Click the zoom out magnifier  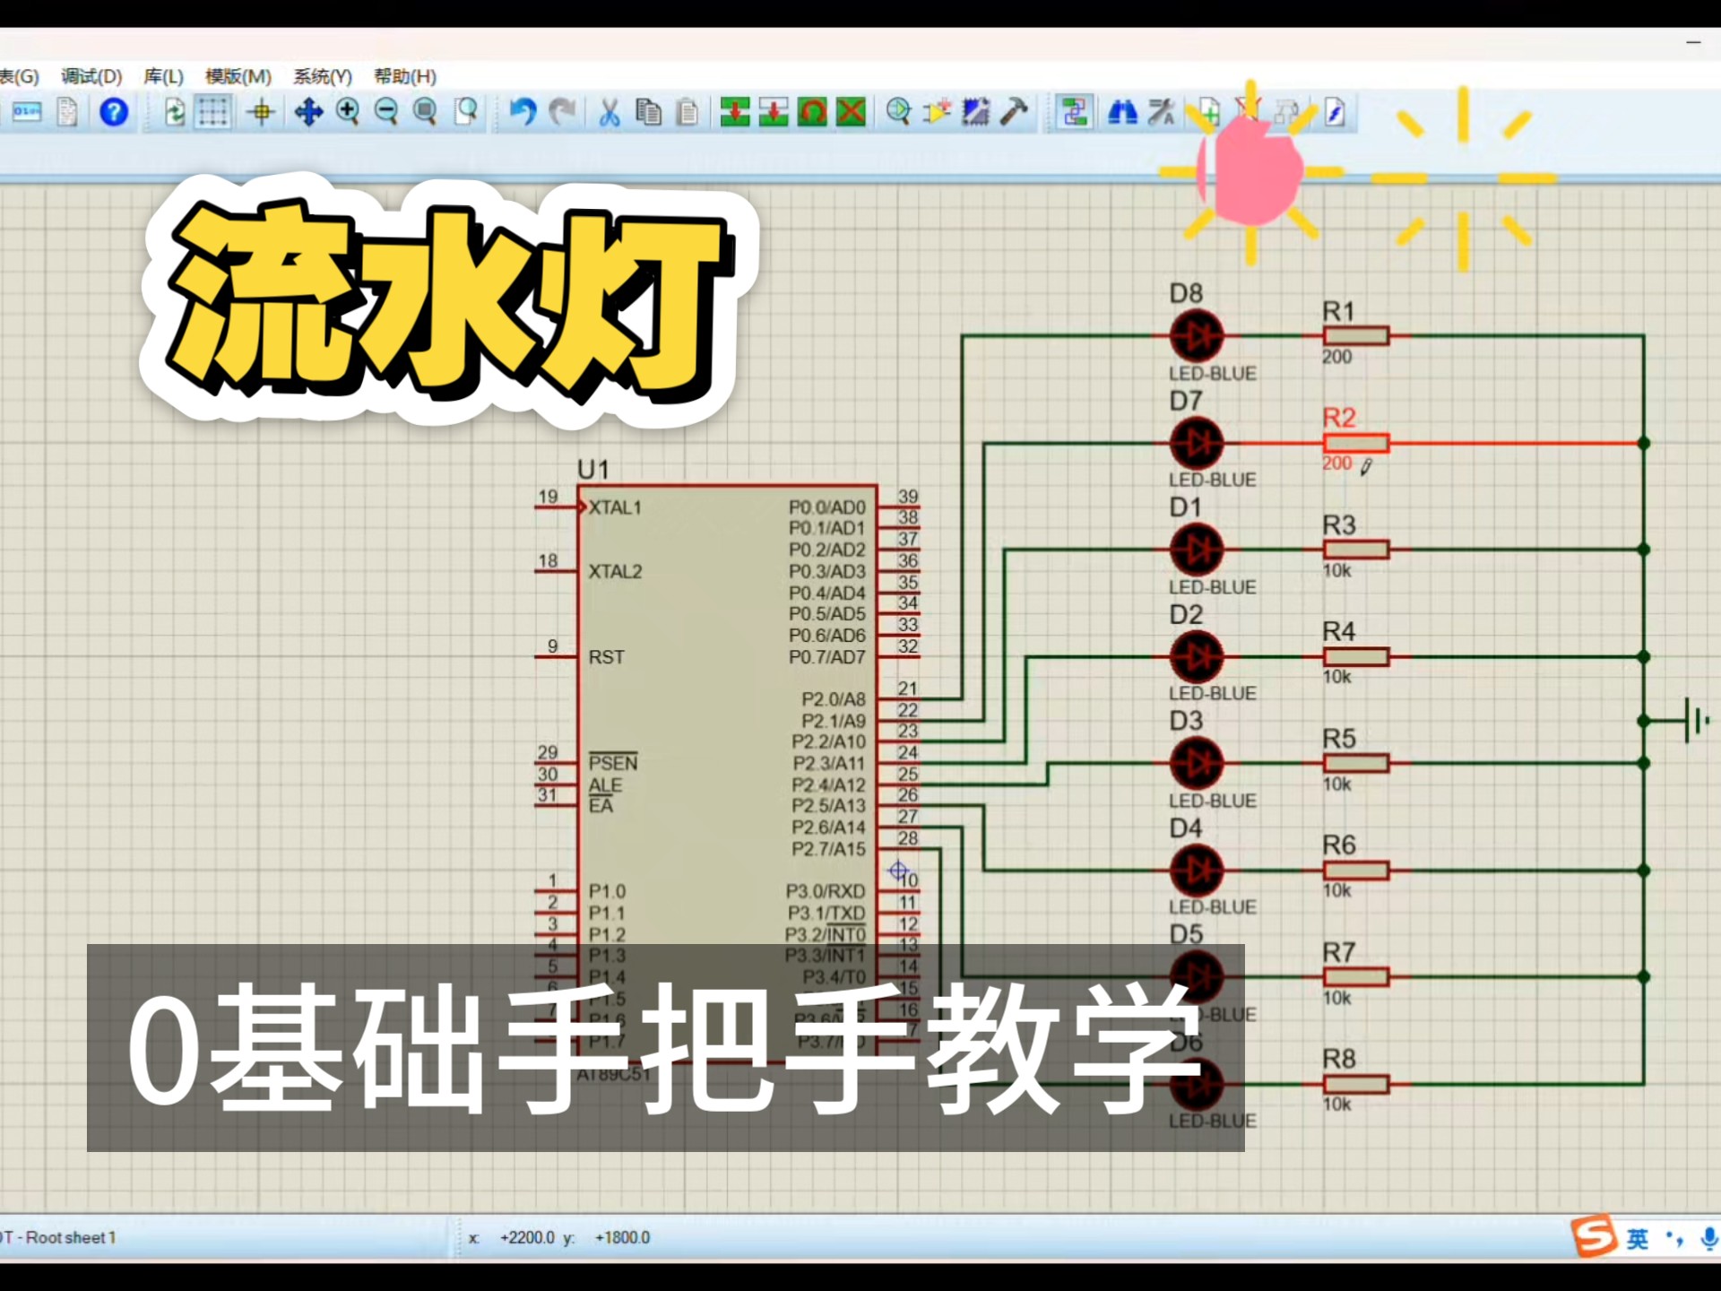386,112
